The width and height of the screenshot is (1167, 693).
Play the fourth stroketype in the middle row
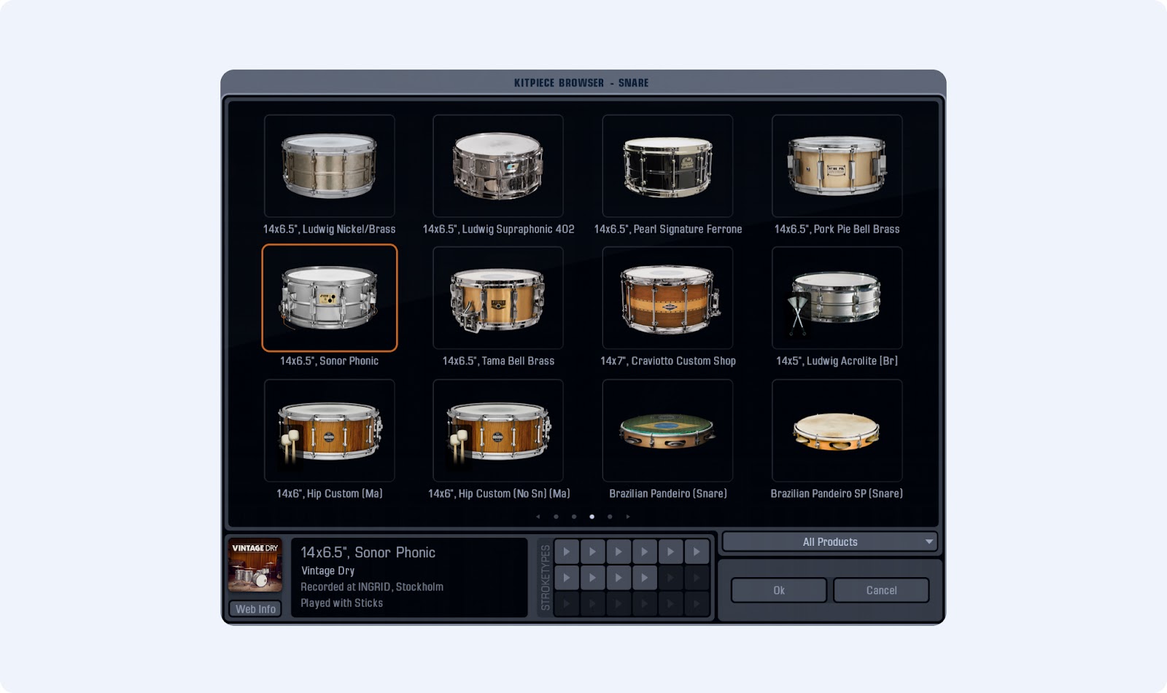(644, 577)
